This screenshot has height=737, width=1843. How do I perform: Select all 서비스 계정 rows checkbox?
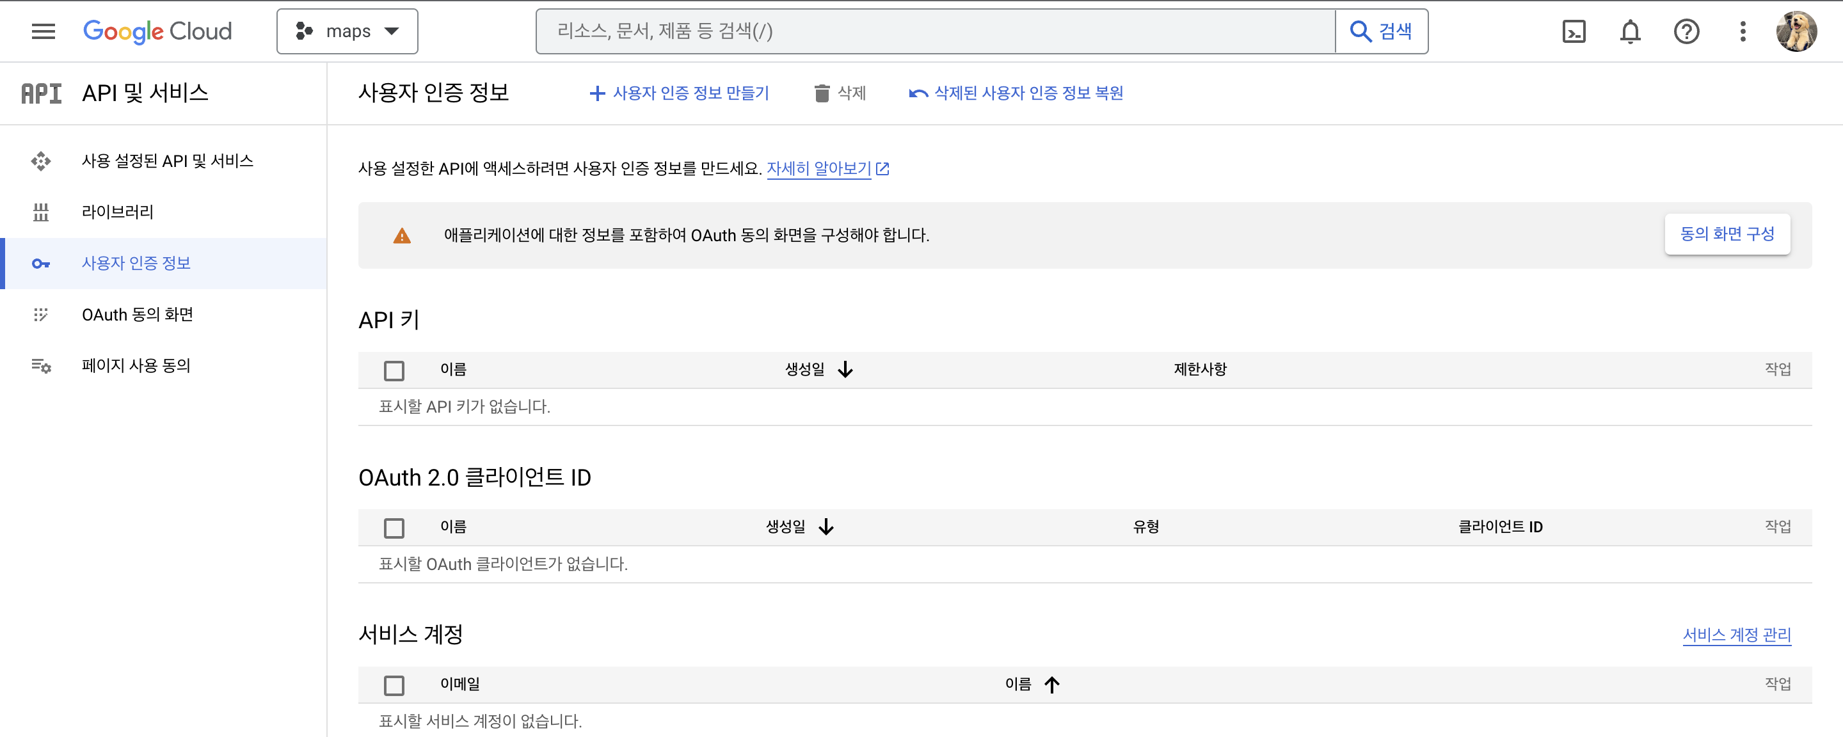394,685
